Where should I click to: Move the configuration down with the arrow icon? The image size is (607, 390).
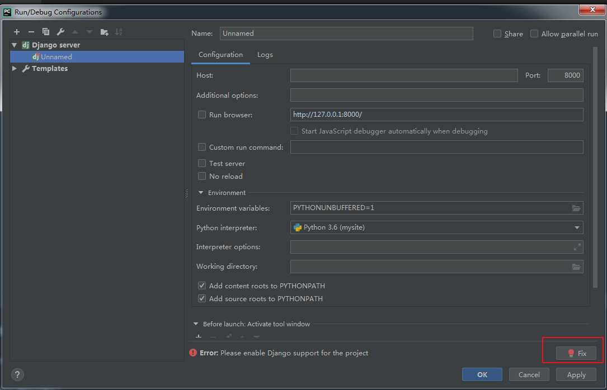pyautogui.click(x=90, y=32)
